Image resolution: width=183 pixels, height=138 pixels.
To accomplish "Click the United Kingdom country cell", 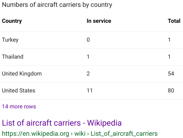I will (x=22, y=74).
